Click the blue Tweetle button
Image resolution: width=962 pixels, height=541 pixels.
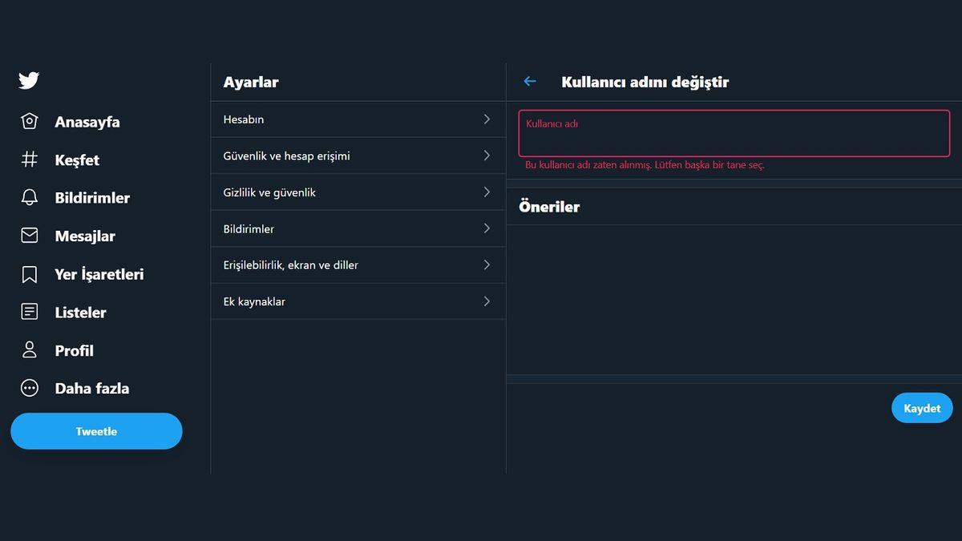point(96,430)
